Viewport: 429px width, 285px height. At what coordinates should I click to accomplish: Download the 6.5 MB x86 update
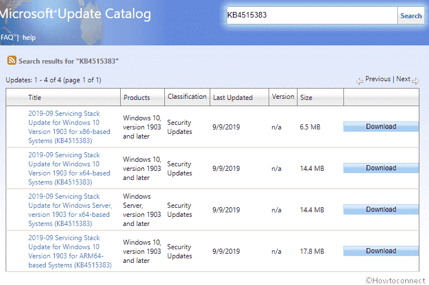pyautogui.click(x=381, y=127)
